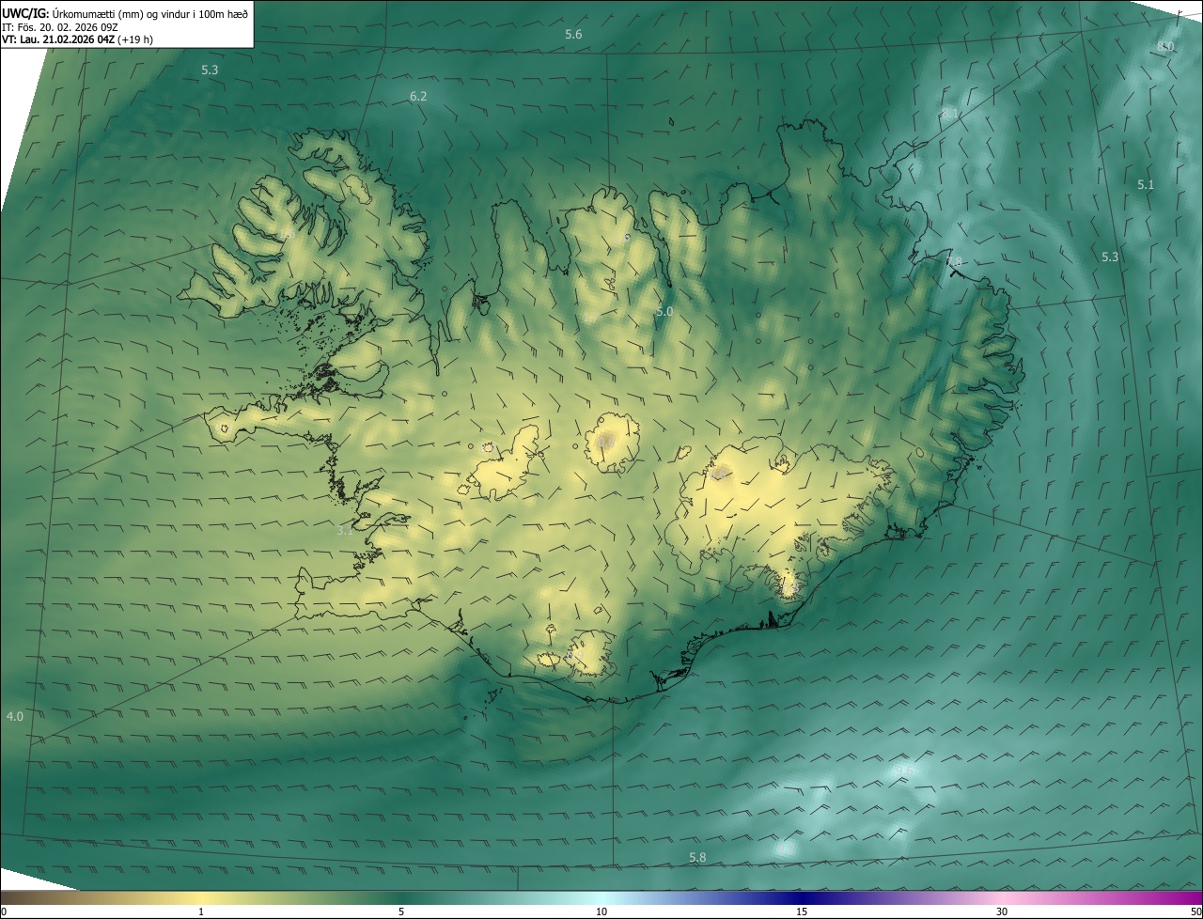
Task: Select the IT: Fös. 20. 02. 2026 09Z line
Action: click(x=60, y=27)
